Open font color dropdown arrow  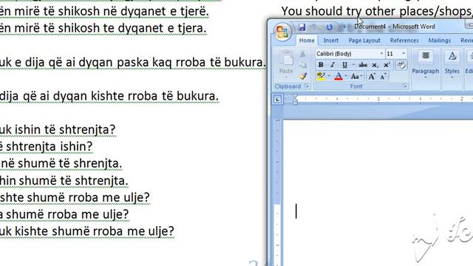(346, 76)
